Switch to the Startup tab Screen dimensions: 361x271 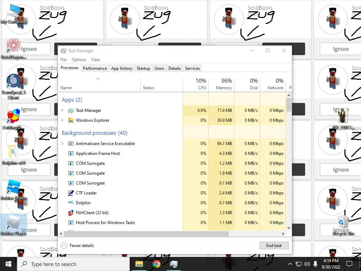(x=143, y=68)
